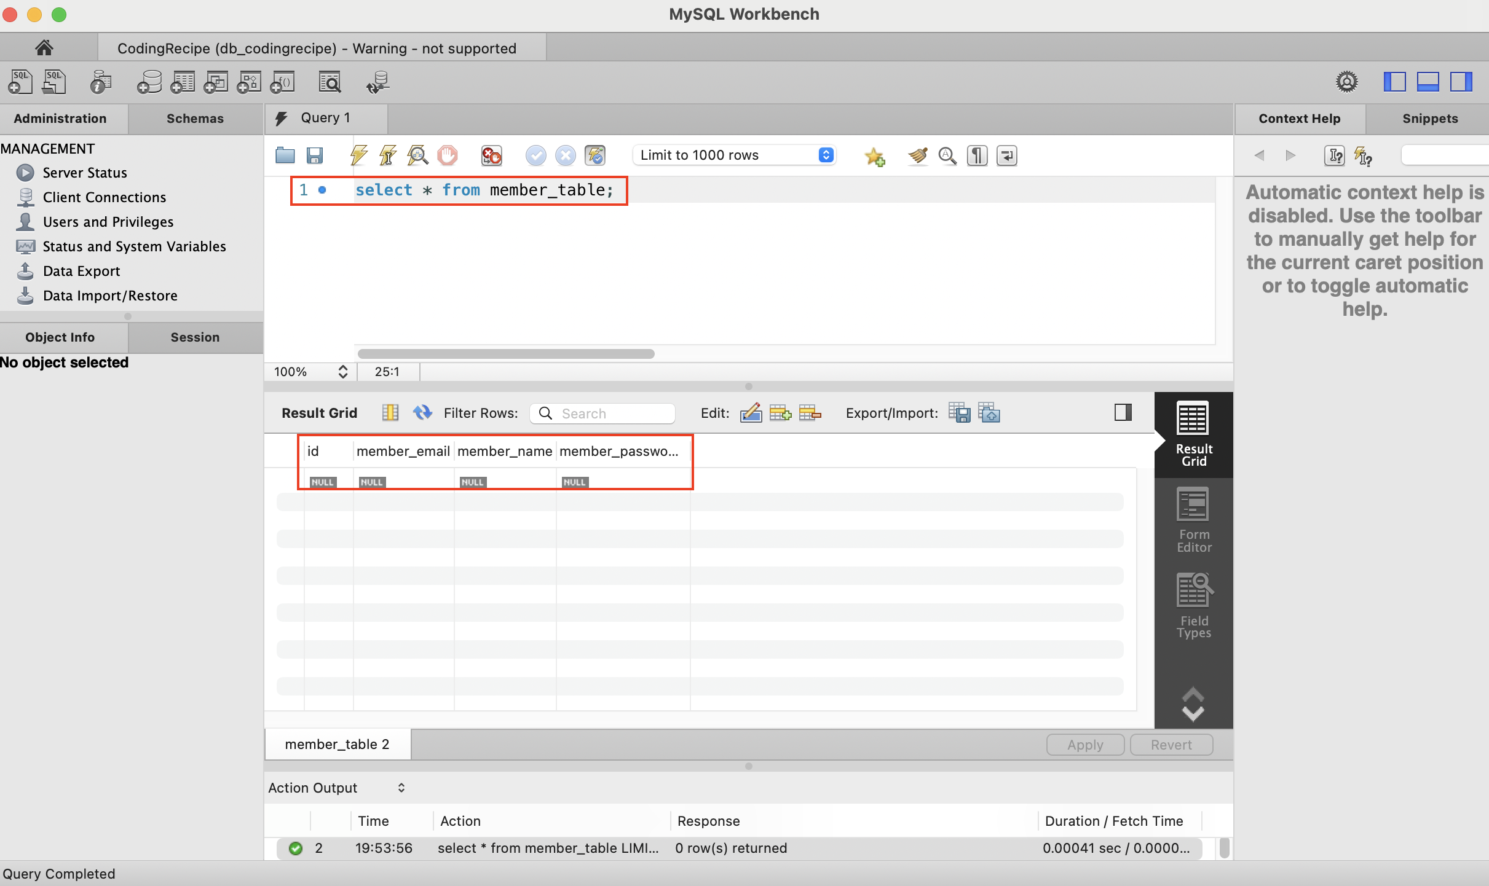
Task: Click the member_email column header
Action: 403,451
